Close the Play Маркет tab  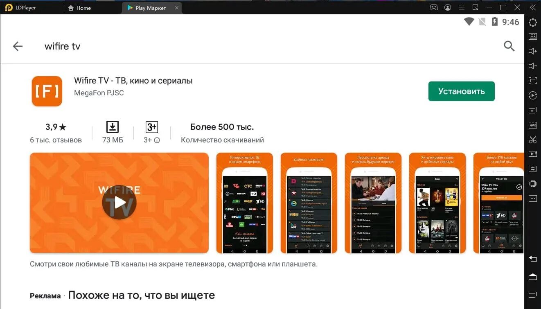(177, 8)
